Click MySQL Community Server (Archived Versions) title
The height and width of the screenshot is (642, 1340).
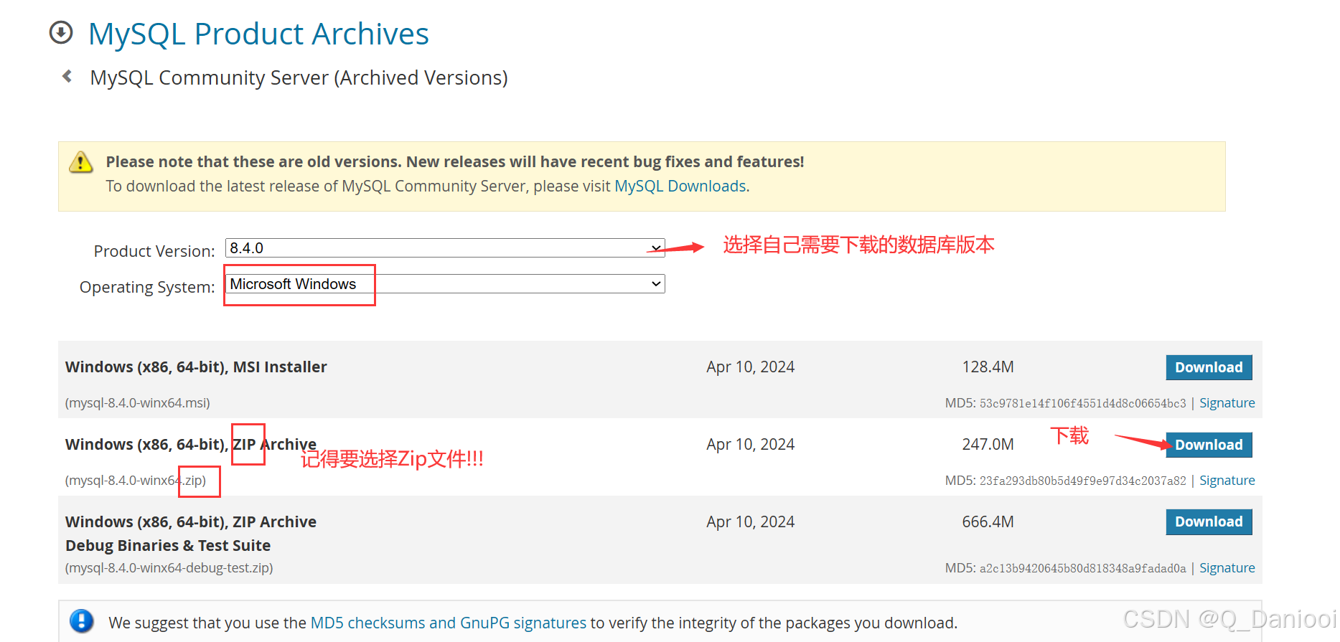point(299,77)
